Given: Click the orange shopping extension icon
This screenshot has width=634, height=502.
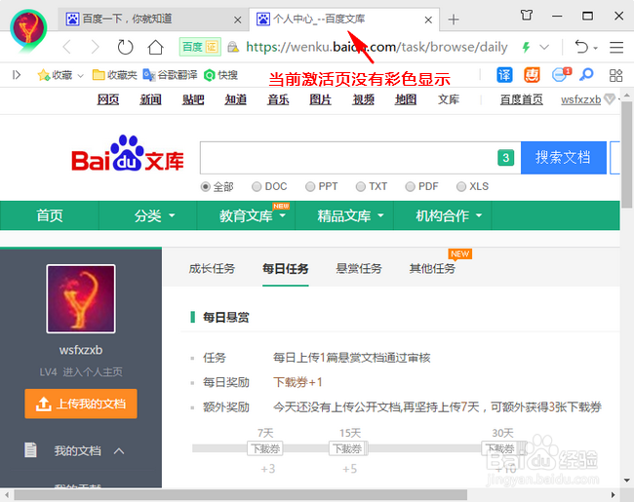Looking at the screenshot, I should 532,75.
